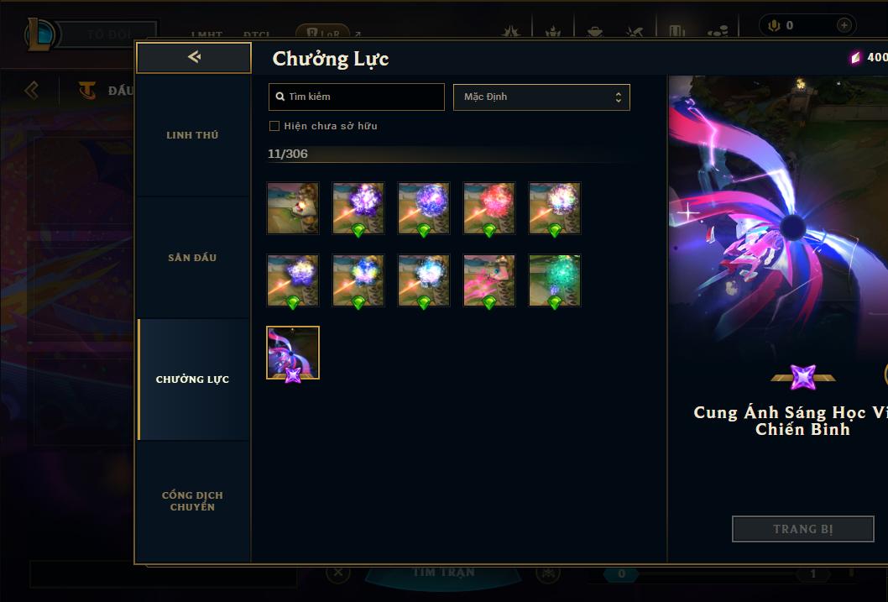Select the green boom thumbnail
888x602 pixels.
coord(555,281)
